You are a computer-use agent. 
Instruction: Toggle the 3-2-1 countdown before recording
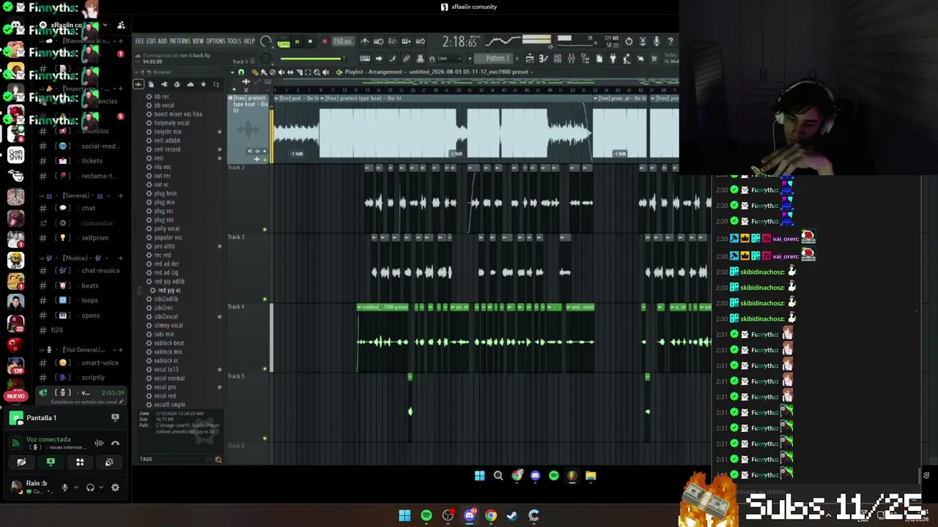[x=392, y=42]
